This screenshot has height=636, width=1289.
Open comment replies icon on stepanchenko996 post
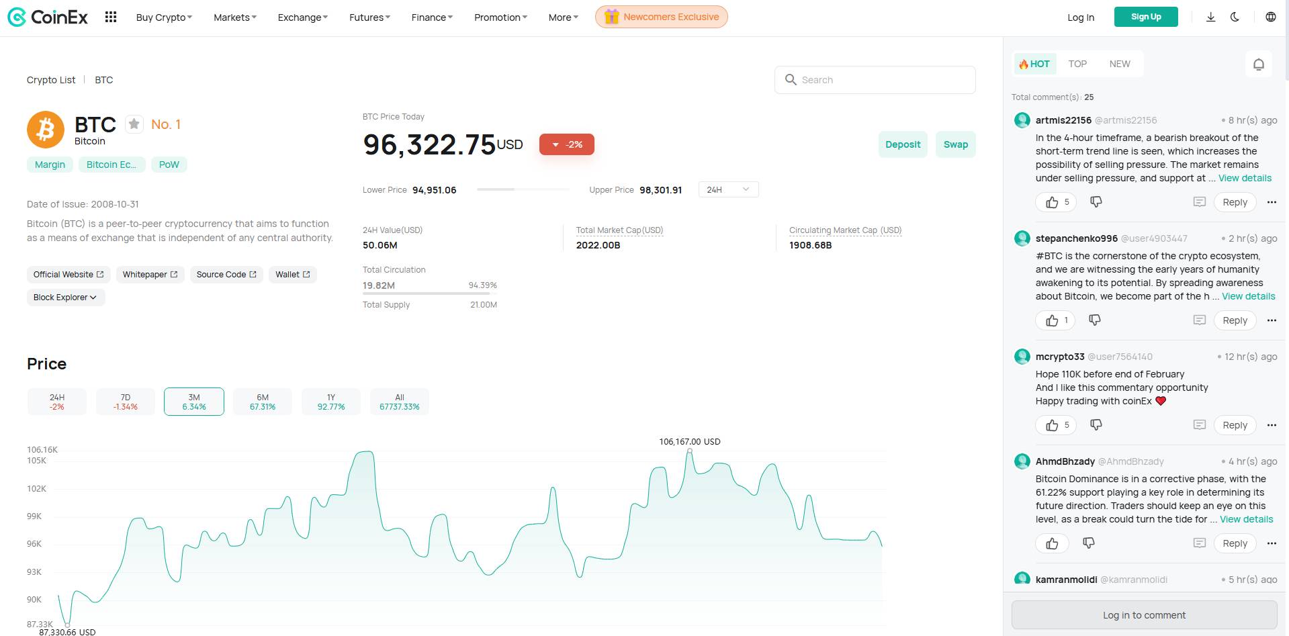[1199, 320]
